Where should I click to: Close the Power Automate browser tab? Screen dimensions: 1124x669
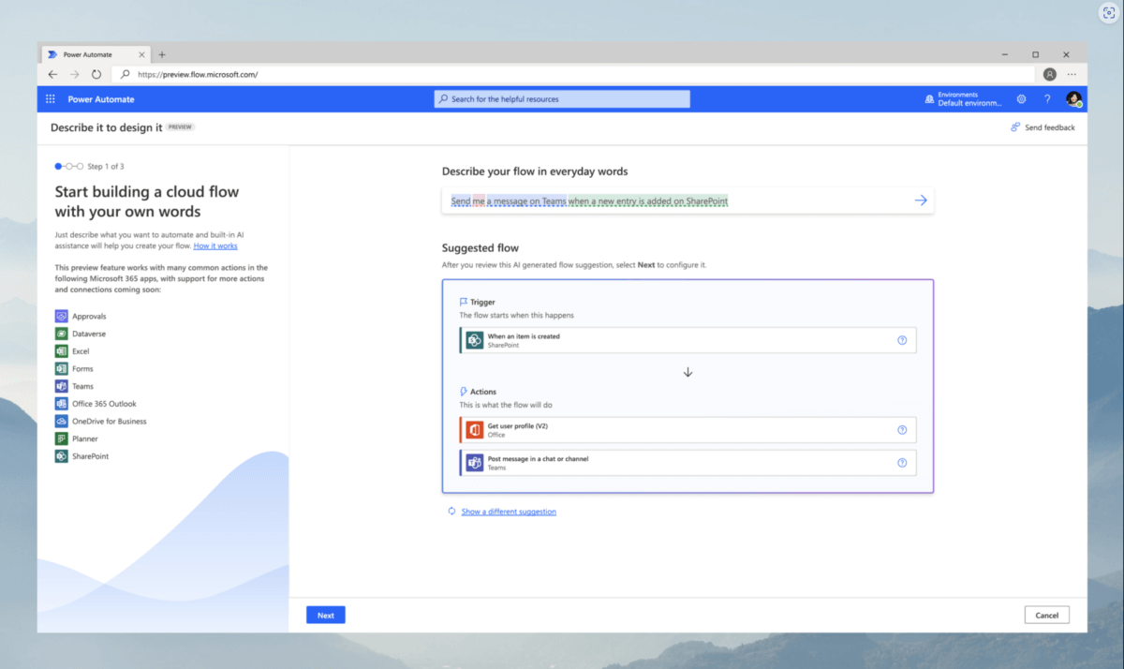pyautogui.click(x=141, y=54)
